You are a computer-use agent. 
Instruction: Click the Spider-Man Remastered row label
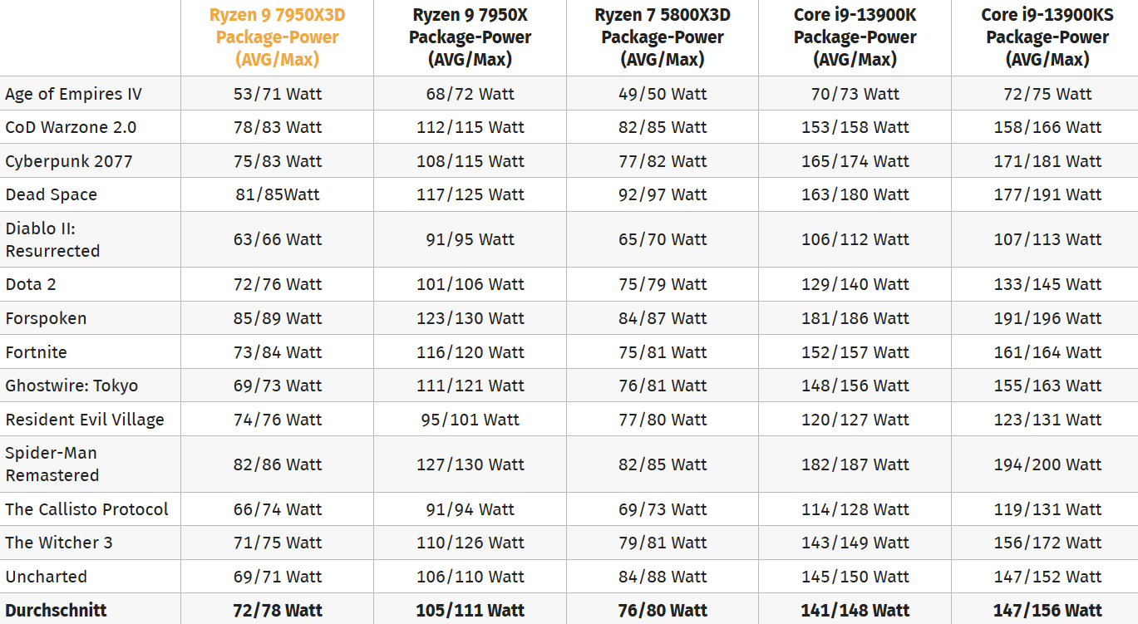point(52,464)
